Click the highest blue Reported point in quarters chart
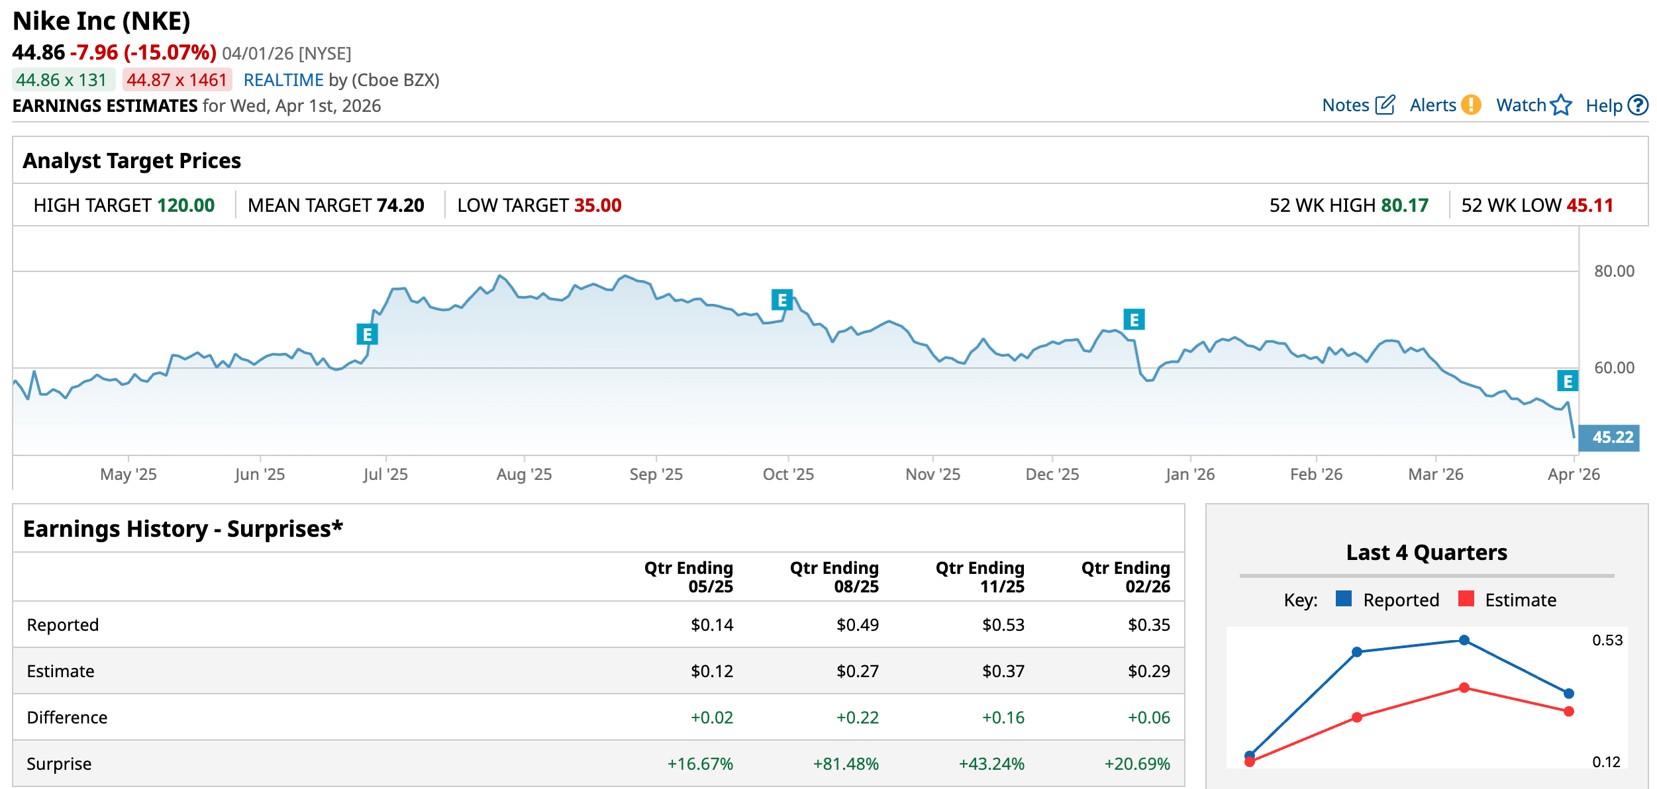Screen dimensions: 1657x789 pyautogui.click(x=1464, y=640)
